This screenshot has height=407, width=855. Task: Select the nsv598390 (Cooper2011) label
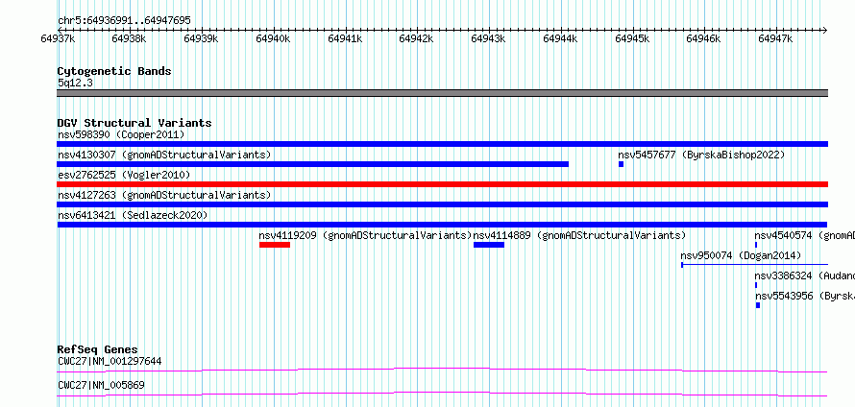tap(121, 134)
